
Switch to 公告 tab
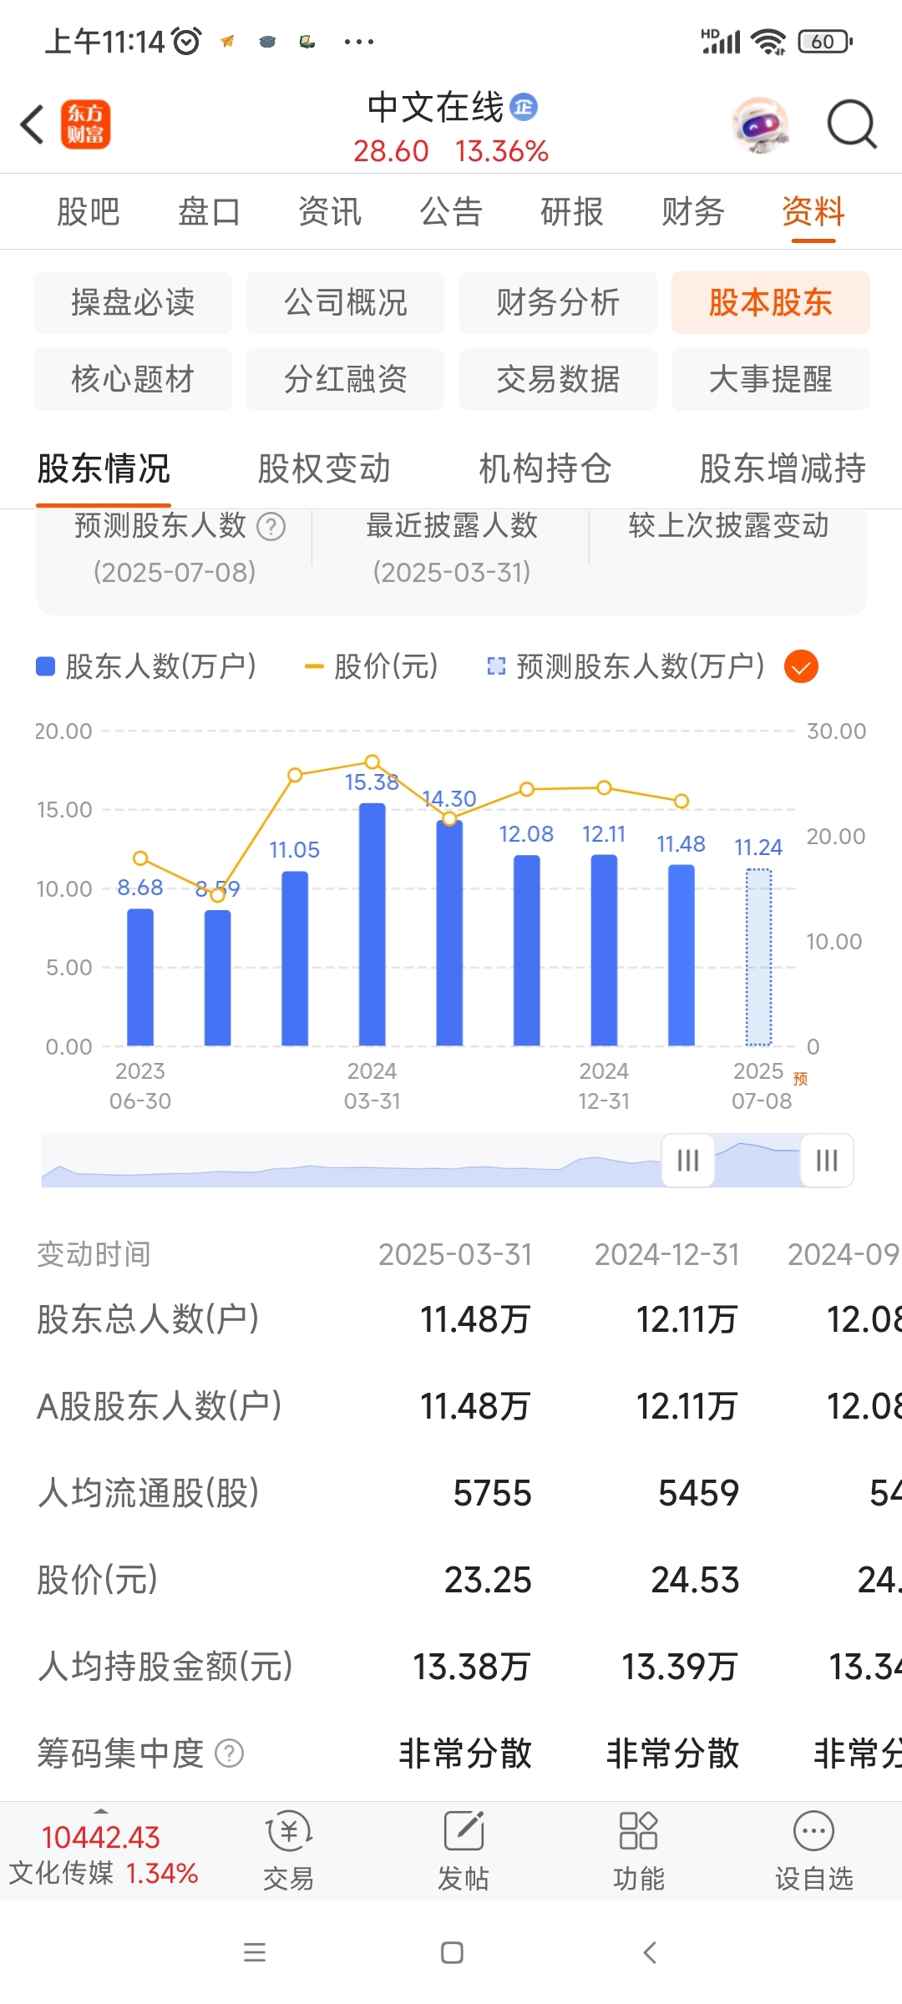pyautogui.click(x=451, y=211)
